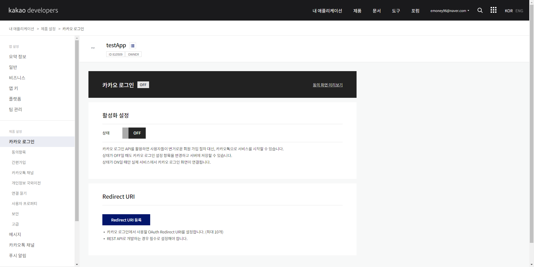The image size is (534, 267).
Task: Toggle the 상태 OFF activation switch
Action: 134,133
